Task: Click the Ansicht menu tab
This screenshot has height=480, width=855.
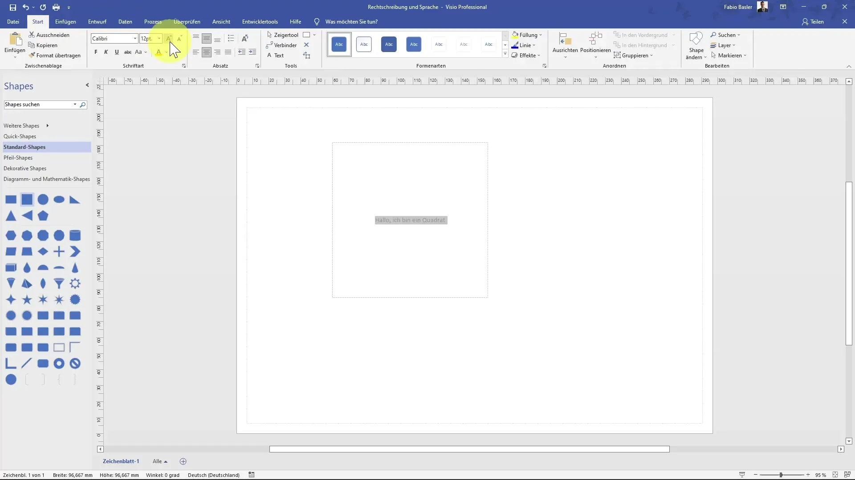Action: [221, 22]
